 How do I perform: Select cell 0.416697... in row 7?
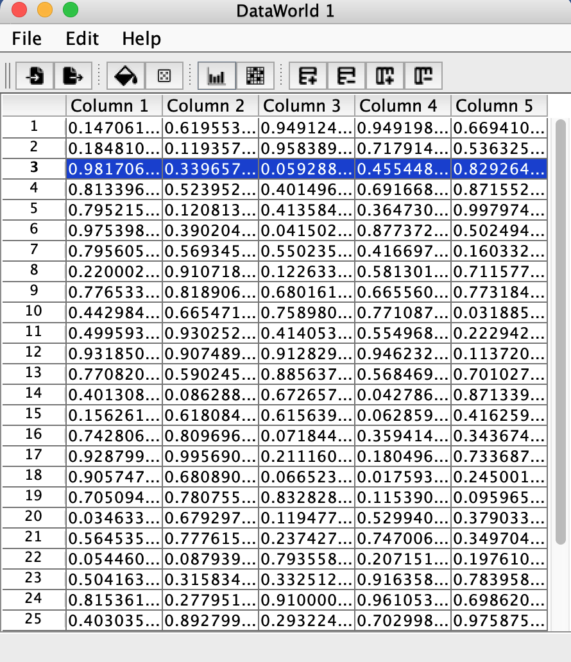tap(403, 251)
